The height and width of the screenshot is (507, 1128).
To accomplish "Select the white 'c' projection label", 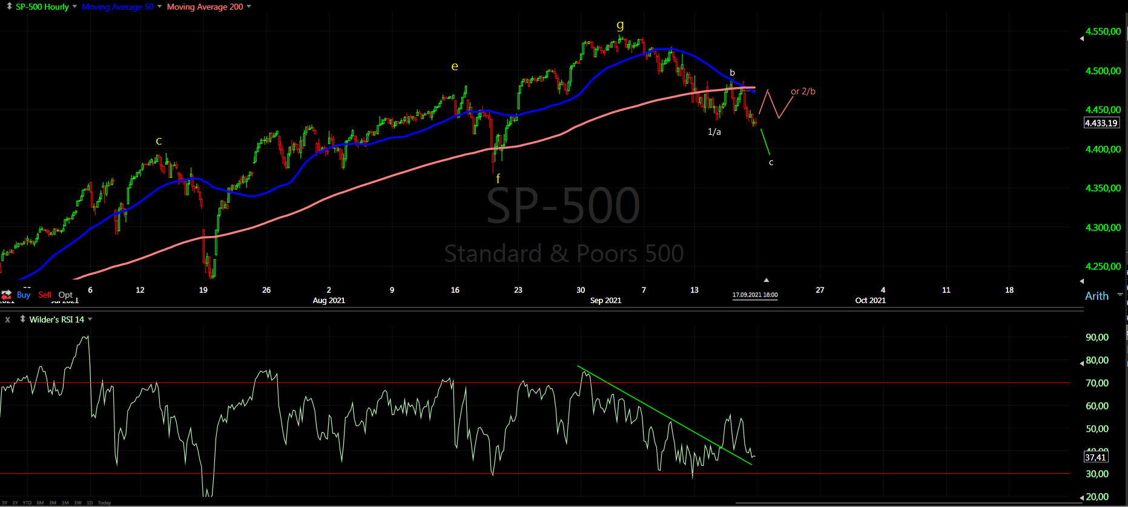I will (x=771, y=162).
